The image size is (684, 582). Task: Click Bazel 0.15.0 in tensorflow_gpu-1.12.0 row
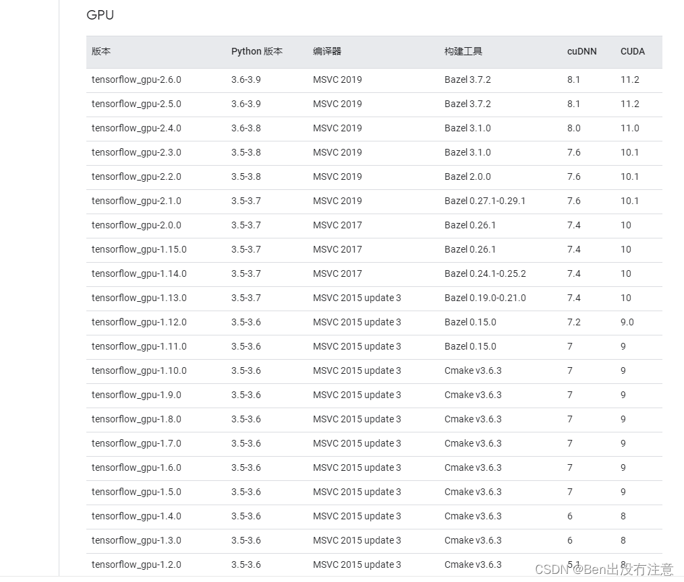click(x=470, y=323)
